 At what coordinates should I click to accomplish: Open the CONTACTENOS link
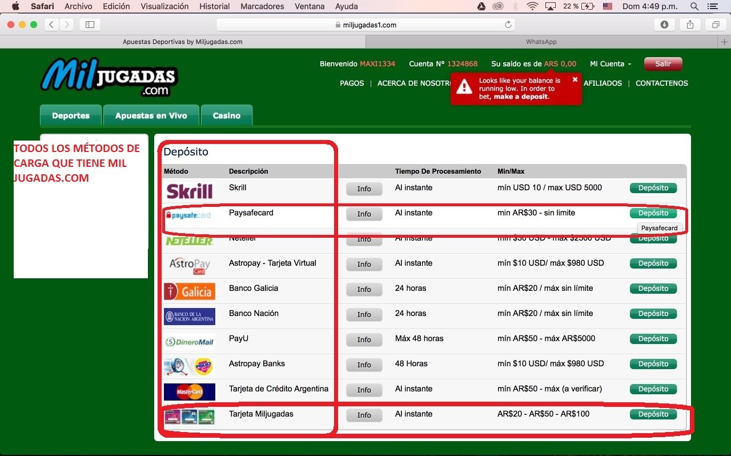coord(661,83)
